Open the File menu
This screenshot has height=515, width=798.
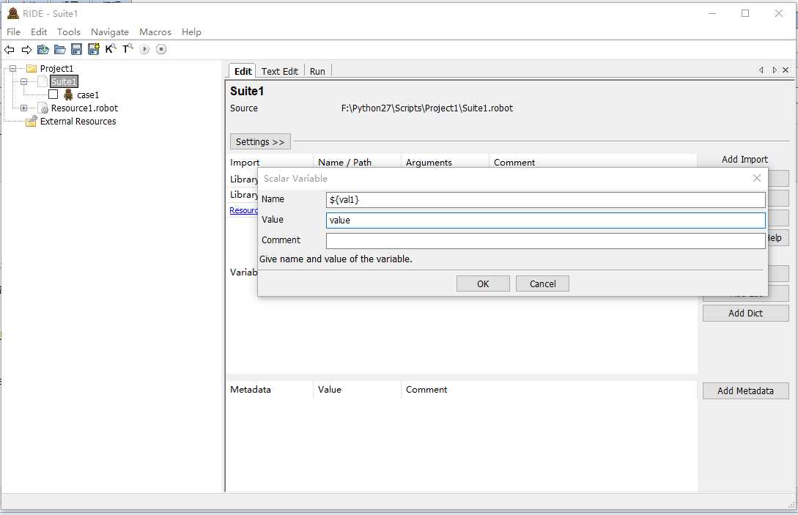coord(14,32)
